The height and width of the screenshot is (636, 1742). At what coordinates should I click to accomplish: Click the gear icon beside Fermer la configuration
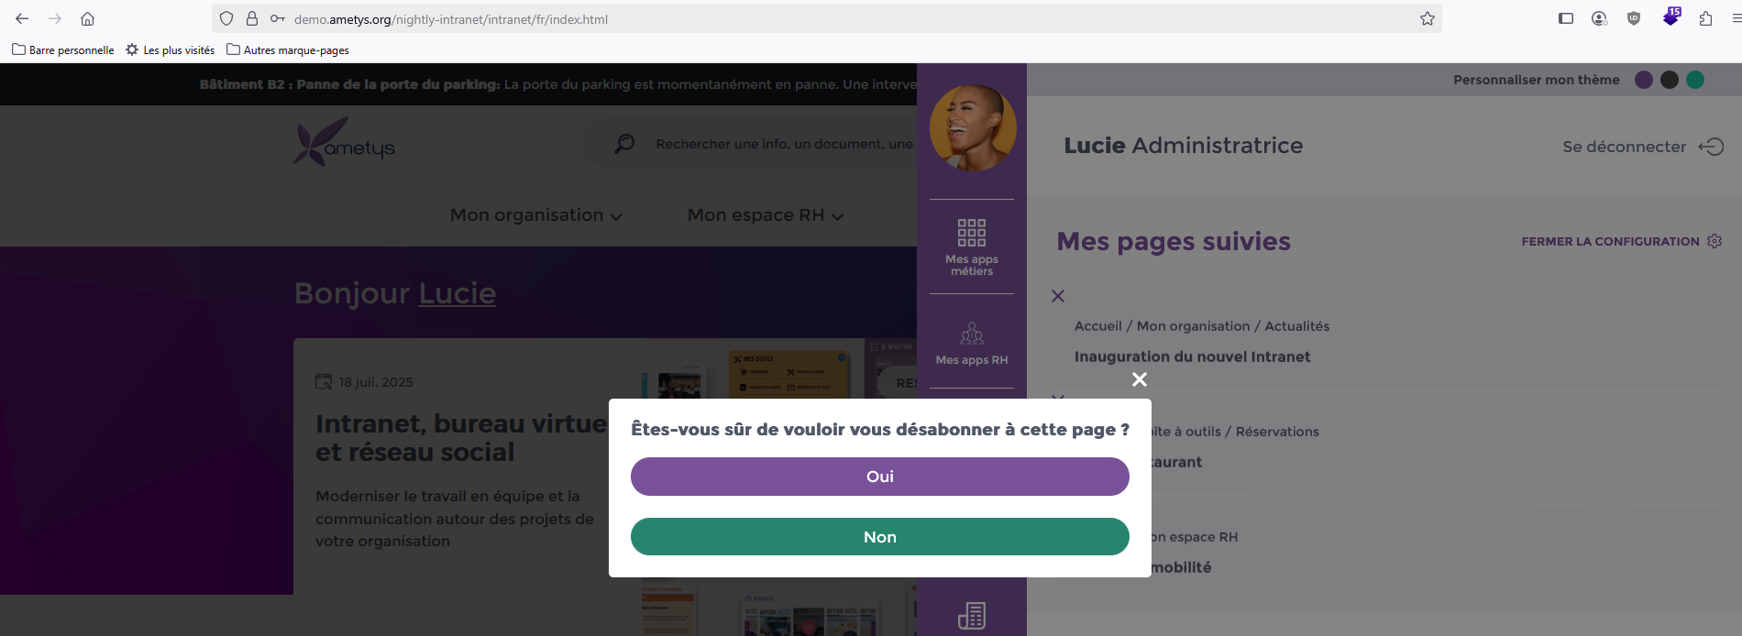pos(1714,241)
